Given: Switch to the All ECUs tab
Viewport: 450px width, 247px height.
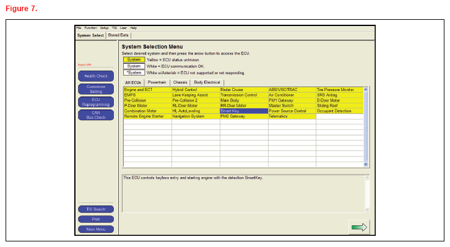Looking at the screenshot, I should pyautogui.click(x=133, y=82).
